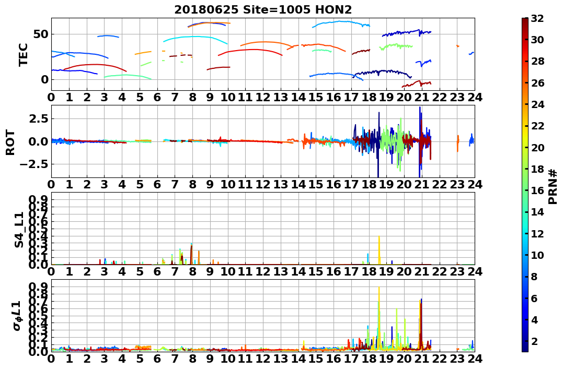Click the green middle of the PRN colorbar
This screenshot has width=563, height=370.
coord(525,185)
